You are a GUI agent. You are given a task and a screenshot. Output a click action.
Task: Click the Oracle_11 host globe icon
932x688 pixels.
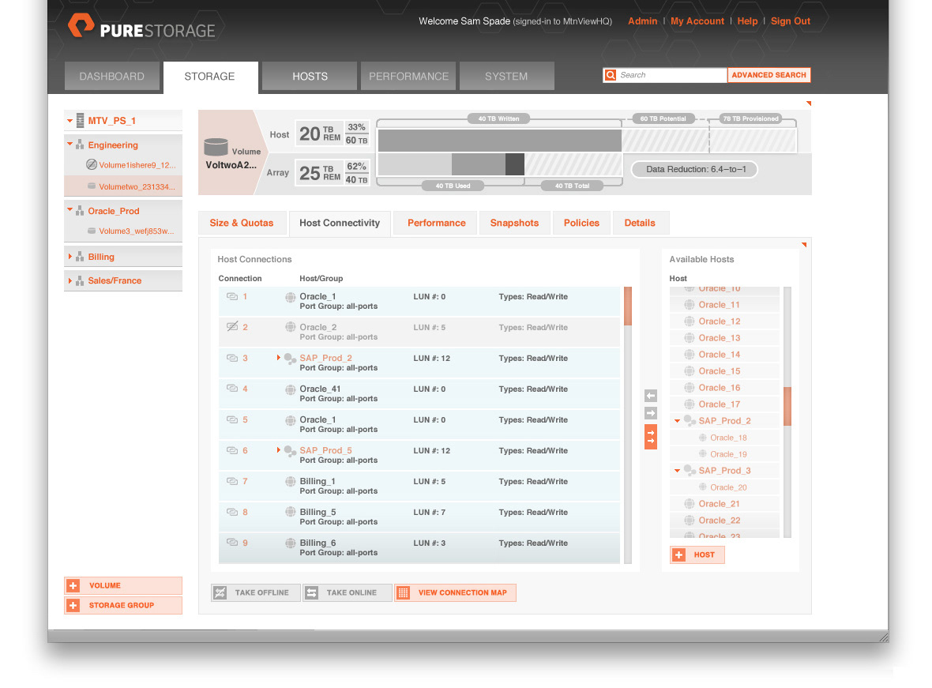[690, 304]
